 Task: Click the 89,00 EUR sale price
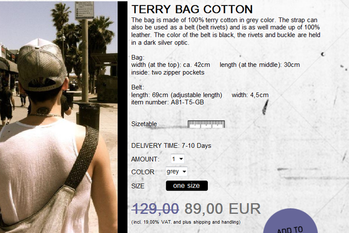(222, 209)
